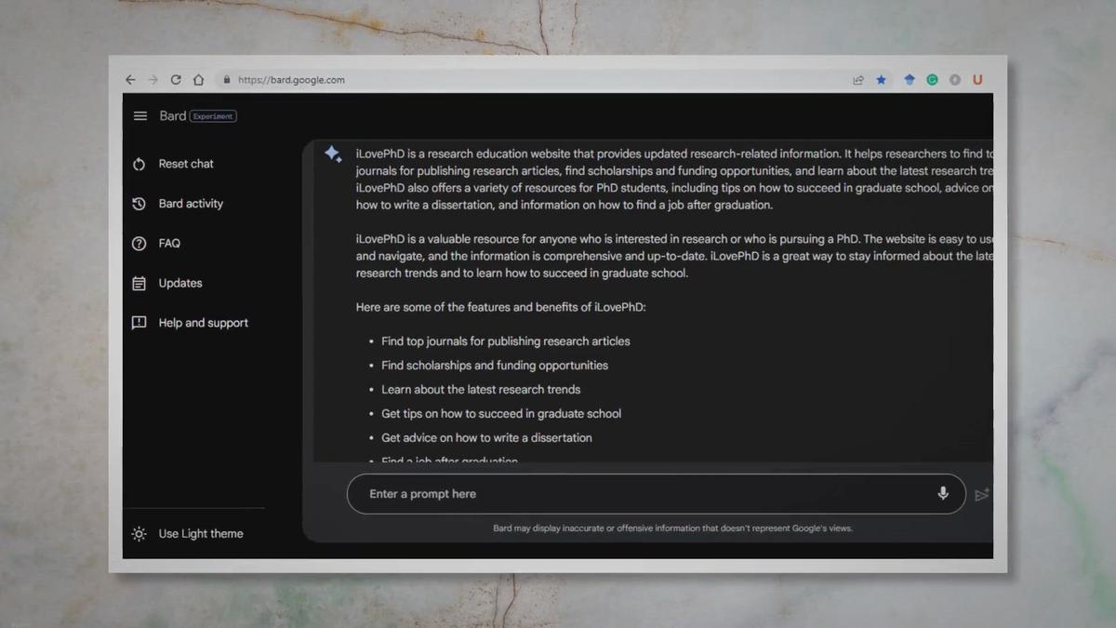Click inside the Enter a prompt here field
The width and height of the screenshot is (1116, 628).
[x=558, y=494]
